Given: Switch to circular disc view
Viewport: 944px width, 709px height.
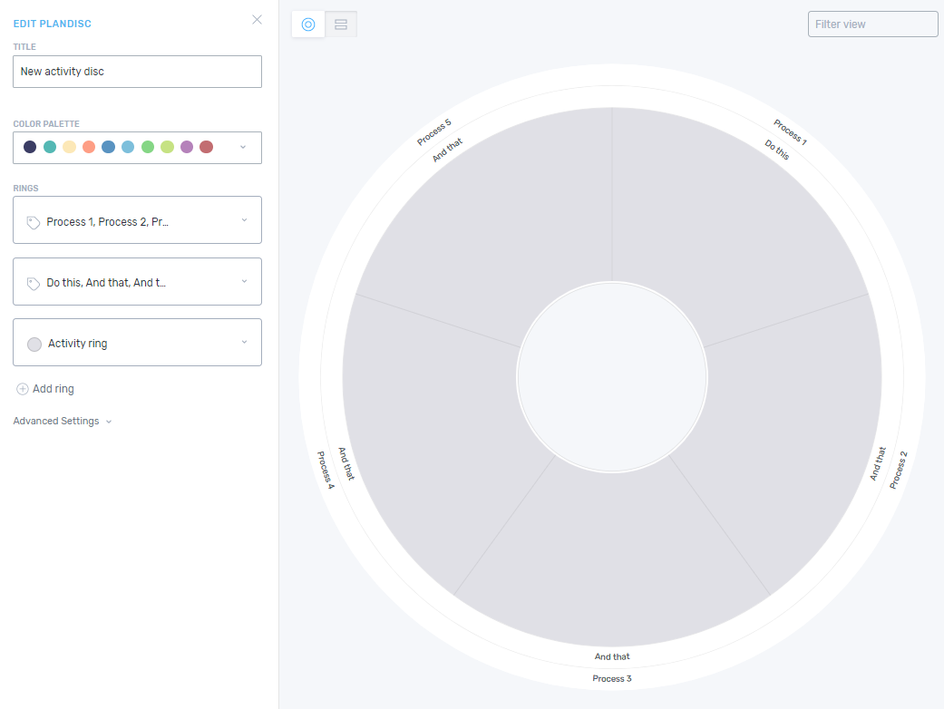Looking at the screenshot, I should click(x=308, y=24).
